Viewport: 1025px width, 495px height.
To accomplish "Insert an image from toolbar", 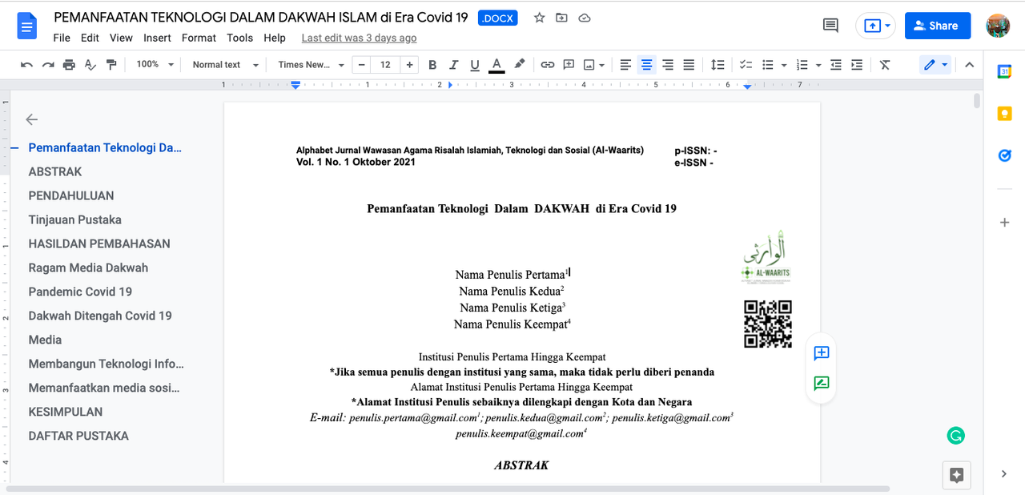I will [590, 65].
